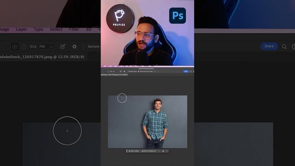
Task: Open the Layer menu in the enlarged background
Action: click(x=21, y=30)
